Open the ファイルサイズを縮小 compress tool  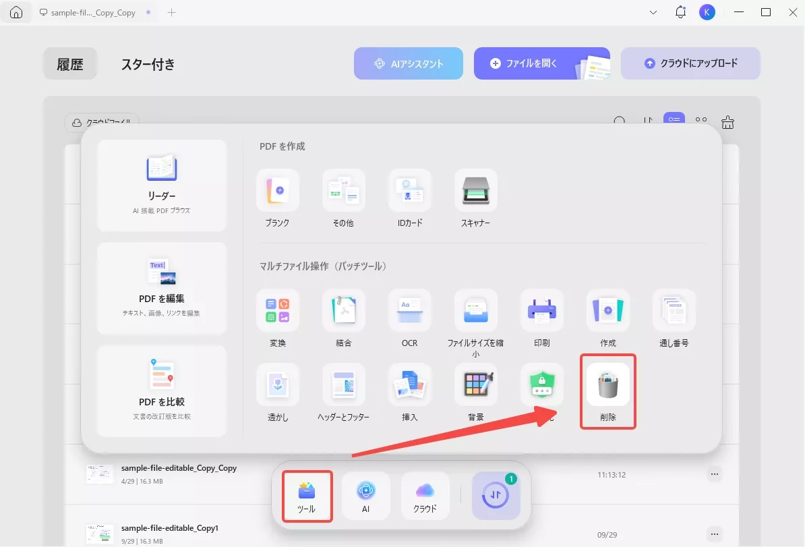475,310
